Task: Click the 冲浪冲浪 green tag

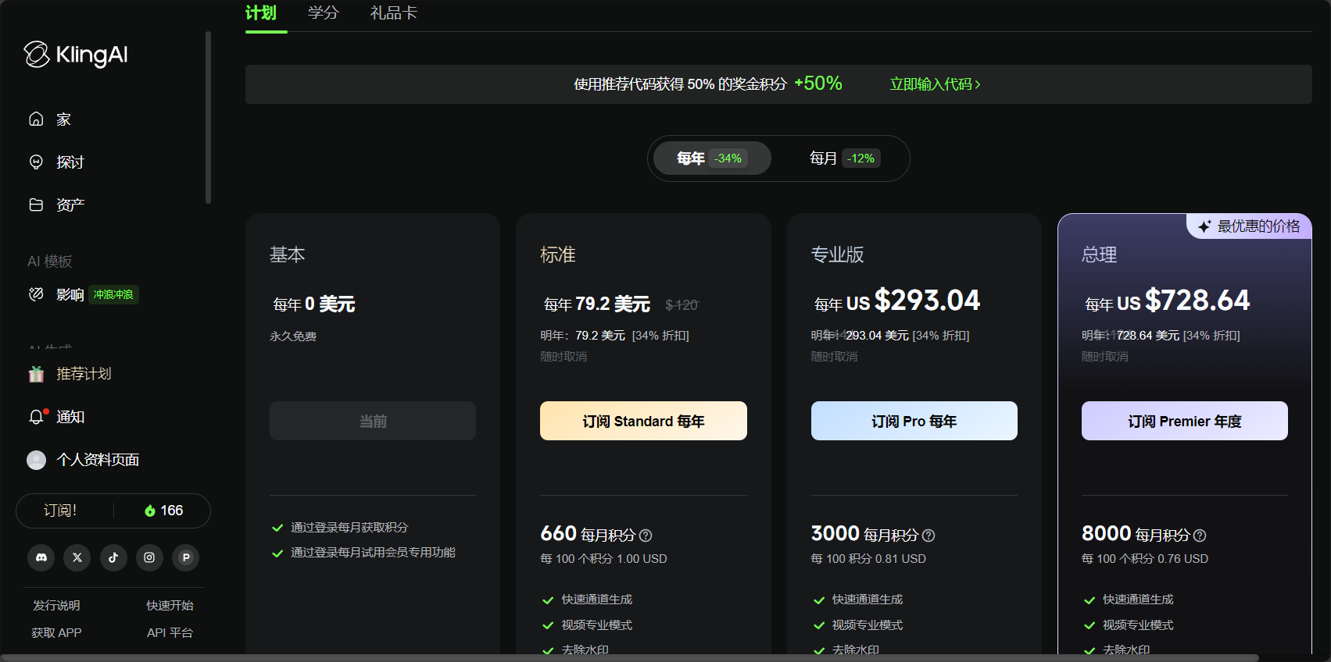Action: (x=113, y=294)
